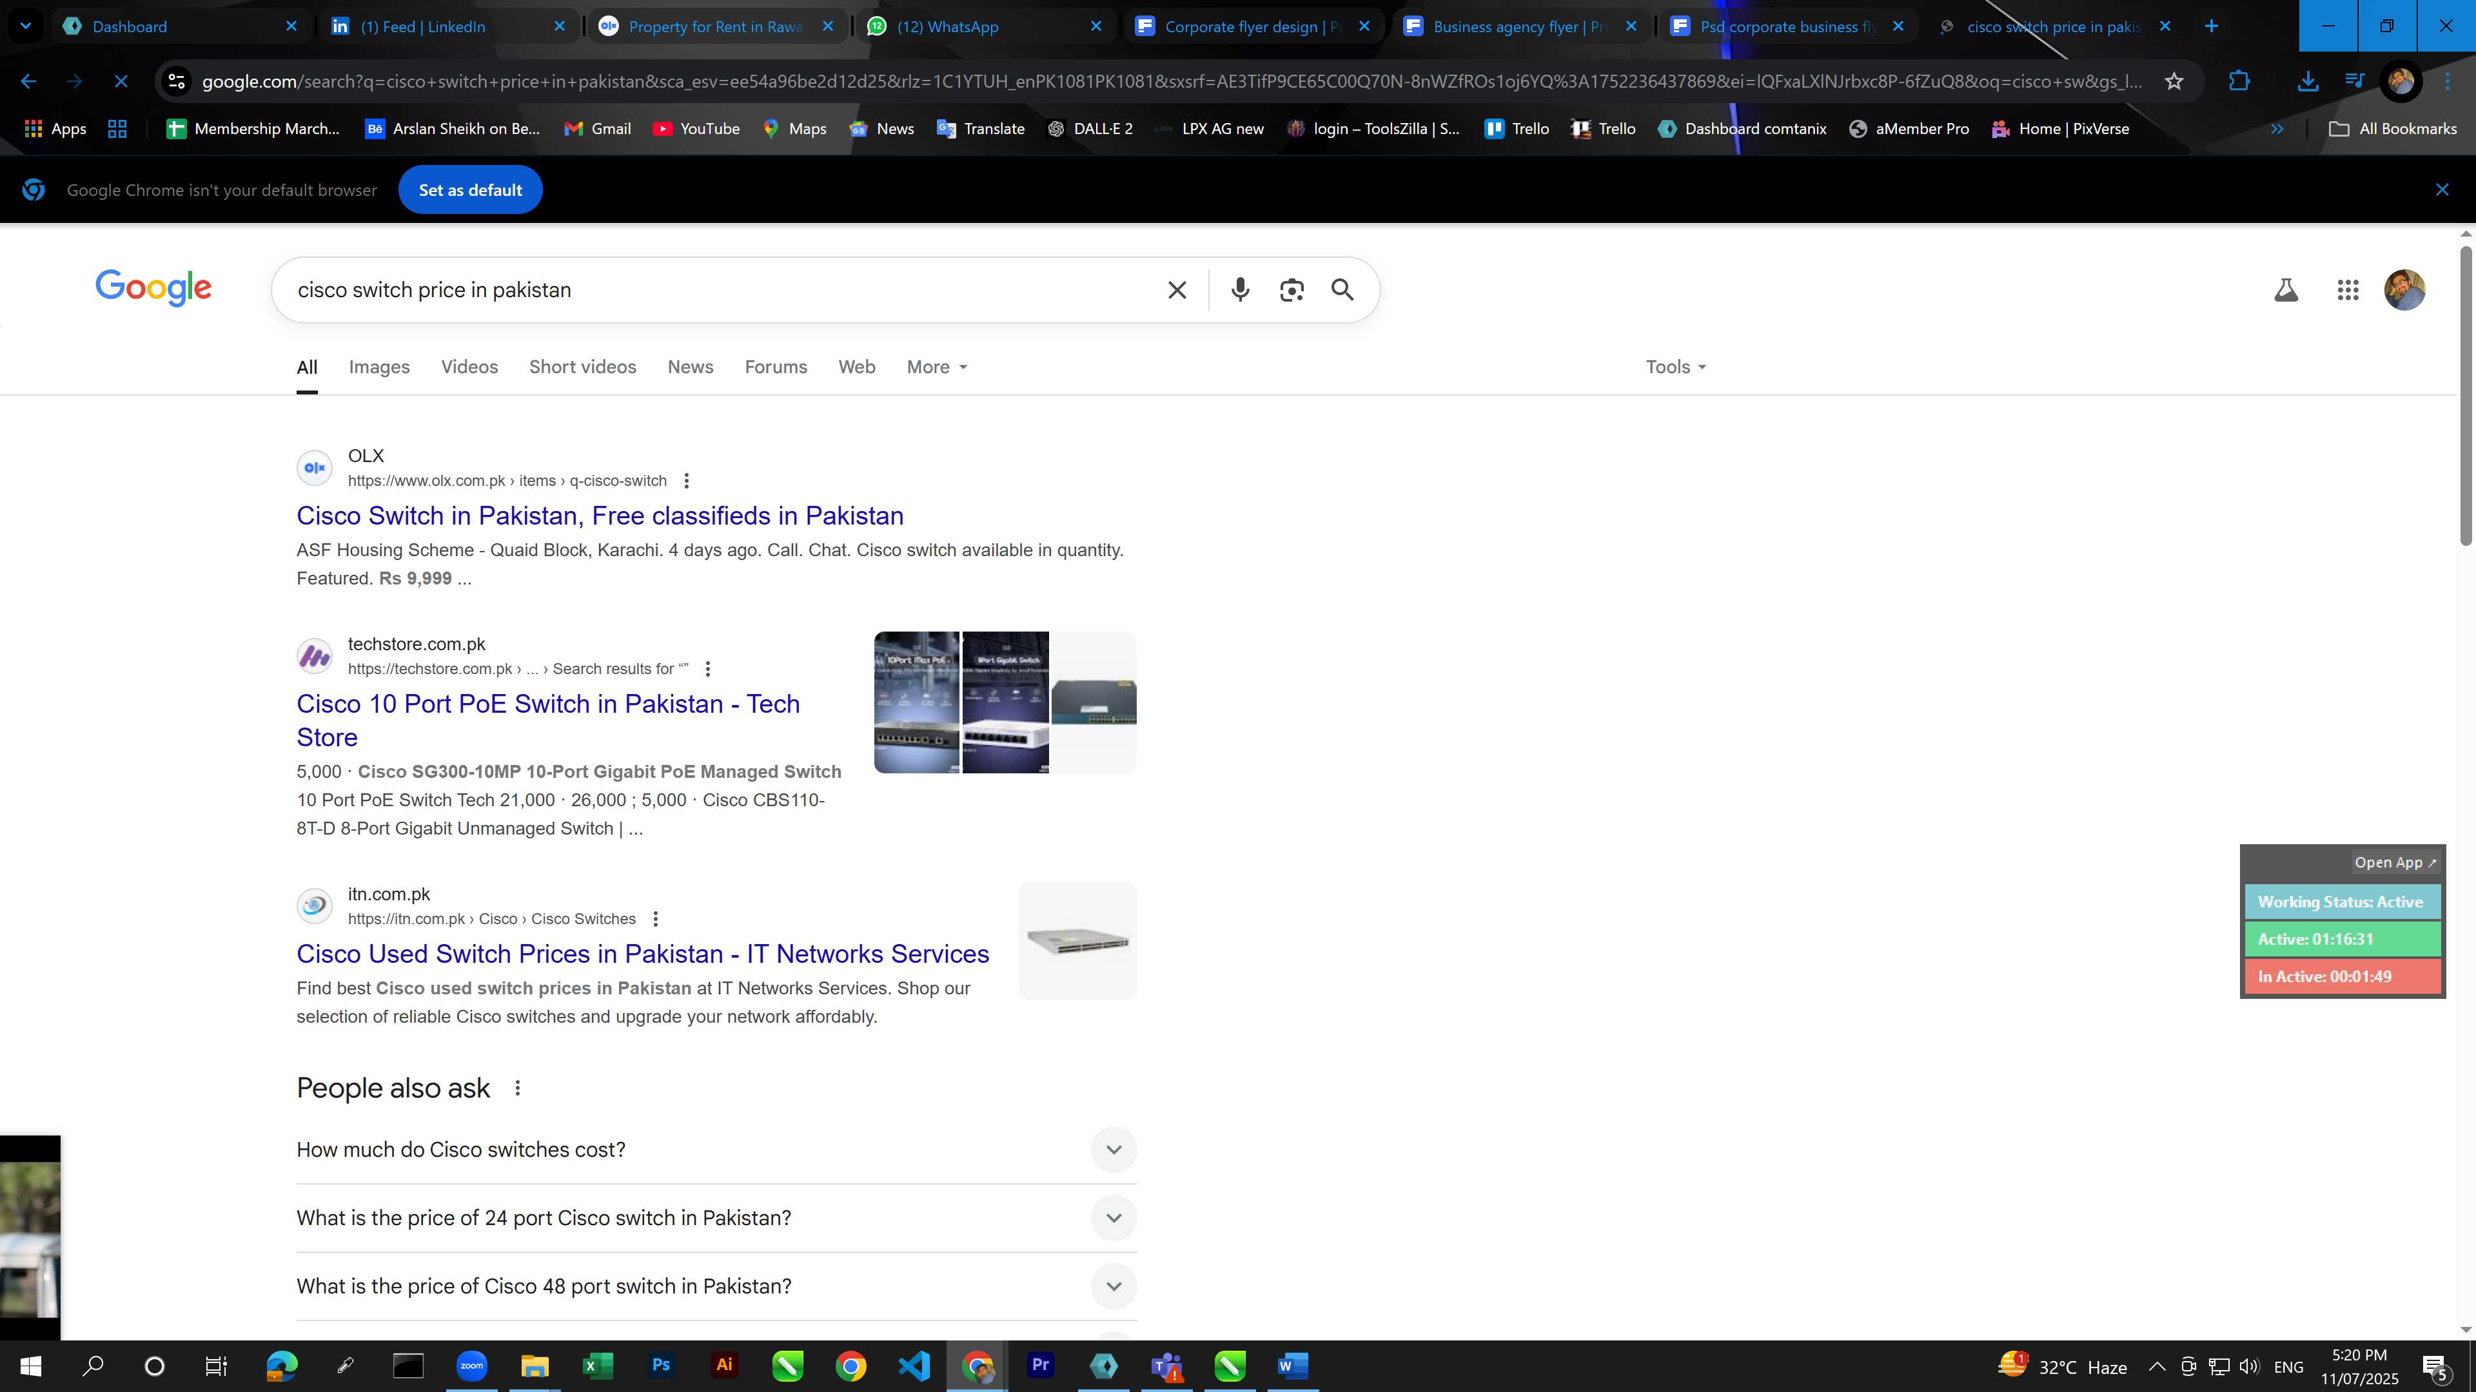Show hidden system tray icons
The width and height of the screenshot is (2476, 1392).
pos(2156,1366)
